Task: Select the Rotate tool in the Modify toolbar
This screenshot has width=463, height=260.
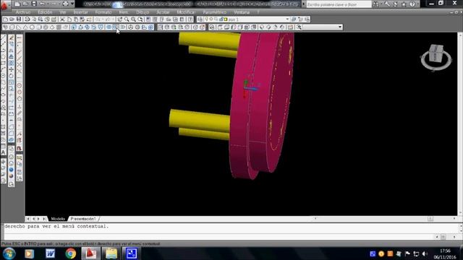Action: (12, 76)
